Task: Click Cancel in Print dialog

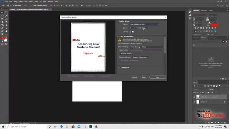Action: 135,77
